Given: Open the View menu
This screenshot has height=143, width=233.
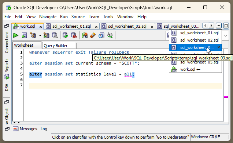Looking at the screenshot, I should pos(31,17).
